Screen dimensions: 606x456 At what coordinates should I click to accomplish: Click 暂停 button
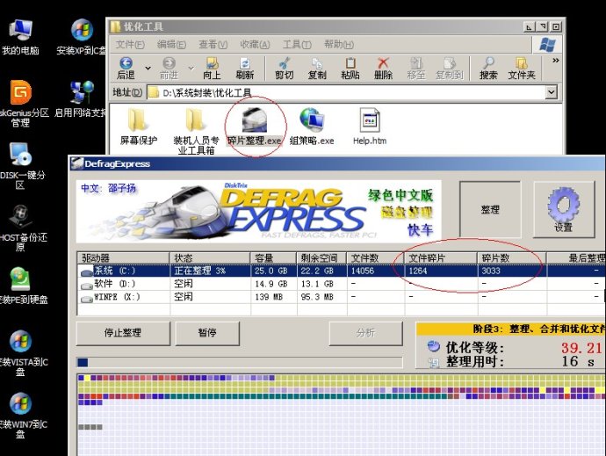coord(207,333)
